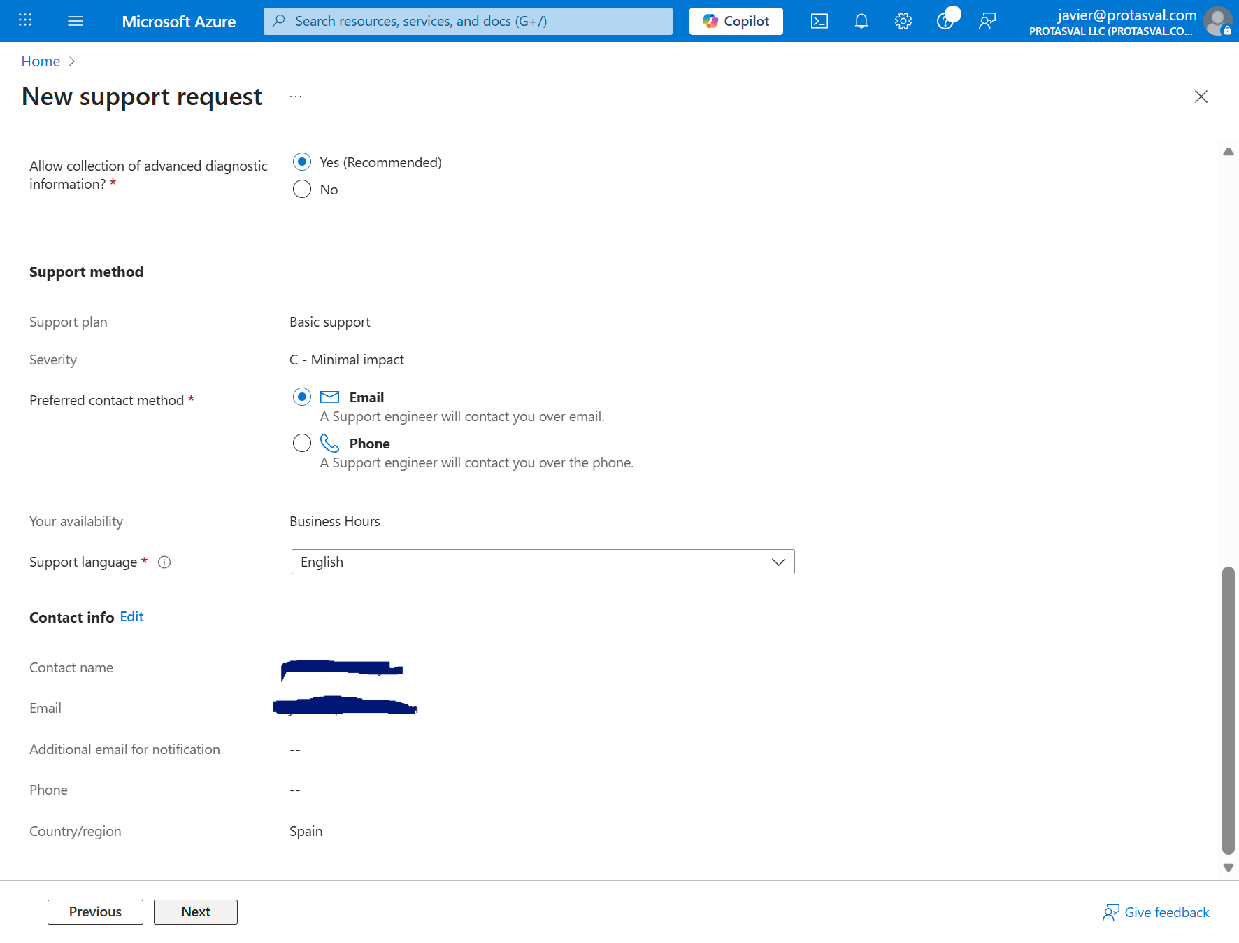Click the Next button
1239x943 pixels.
(x=196, y=912)
